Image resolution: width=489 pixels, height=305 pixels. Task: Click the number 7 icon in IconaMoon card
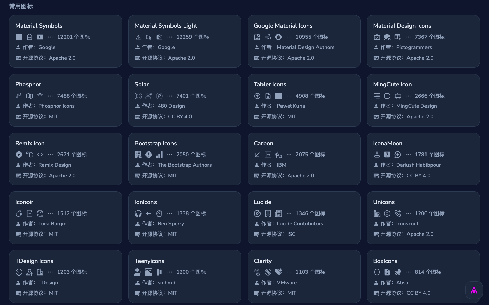pyautogui.click(x=387, y=155)
